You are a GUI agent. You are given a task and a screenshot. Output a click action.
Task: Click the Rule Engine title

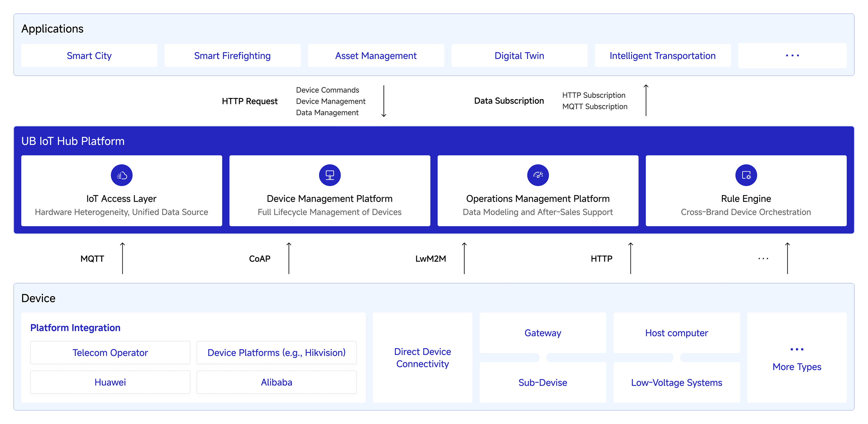(746, 198)
